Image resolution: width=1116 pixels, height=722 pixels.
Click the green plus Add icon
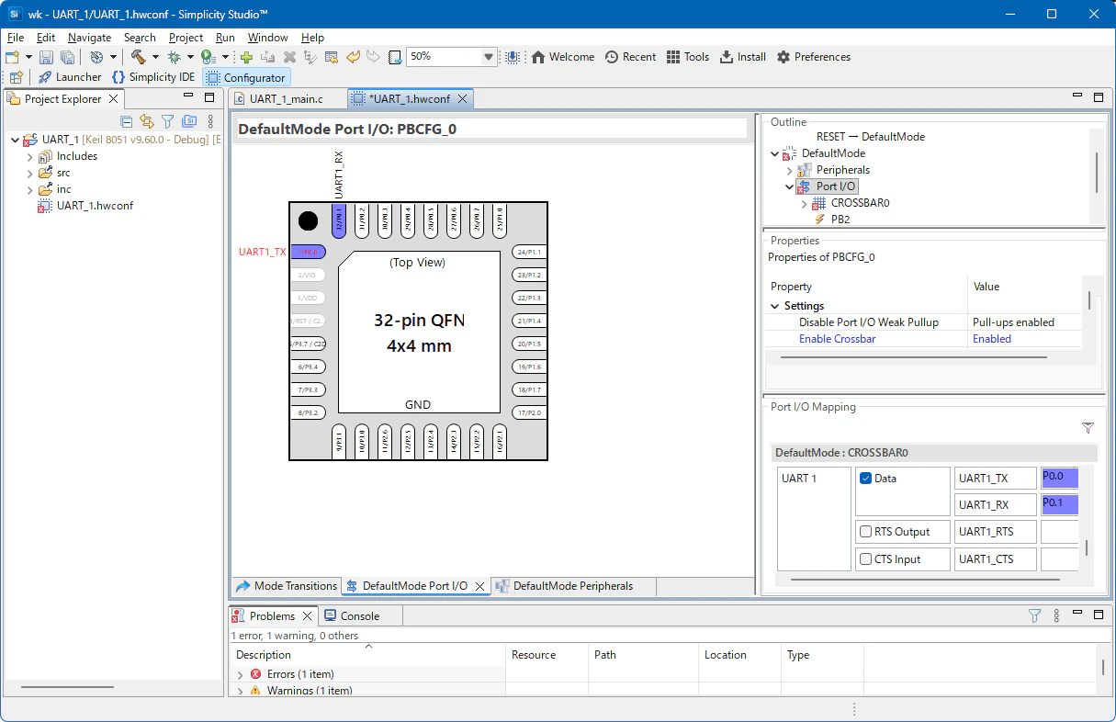point(246,57)
